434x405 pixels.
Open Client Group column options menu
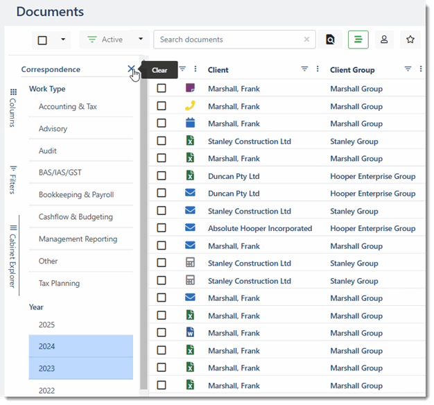[421, 69]
